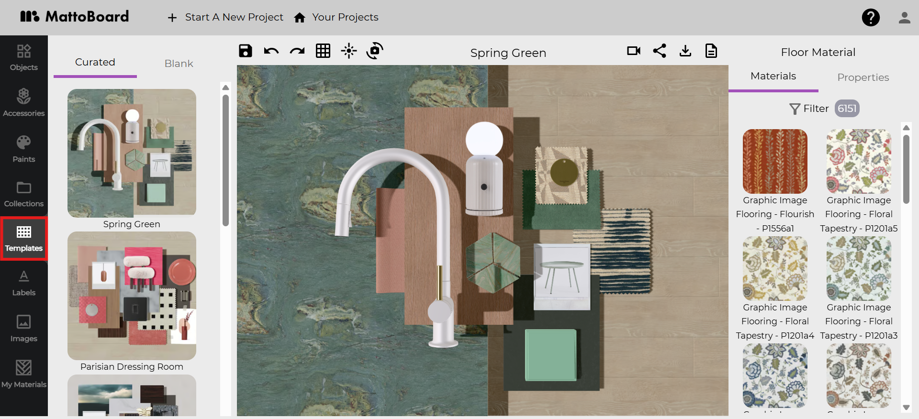Click the video camera icon
The height and width of the screenshot is (419, 919).
click(634, 51)
